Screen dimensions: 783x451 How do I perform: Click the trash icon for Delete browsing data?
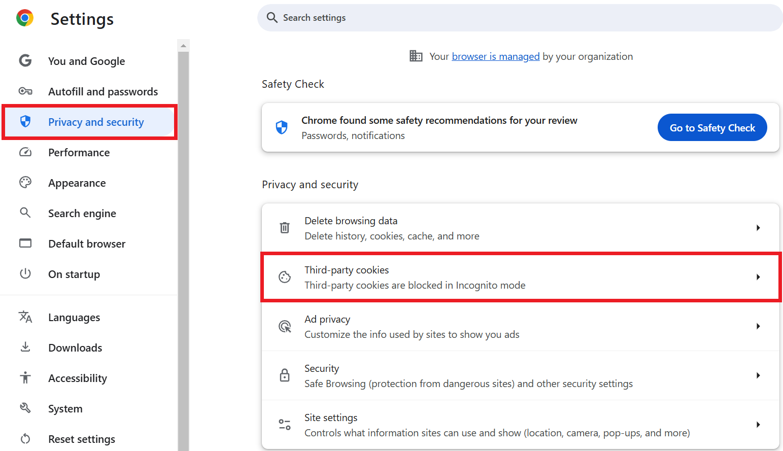click(x=285, y=228)
